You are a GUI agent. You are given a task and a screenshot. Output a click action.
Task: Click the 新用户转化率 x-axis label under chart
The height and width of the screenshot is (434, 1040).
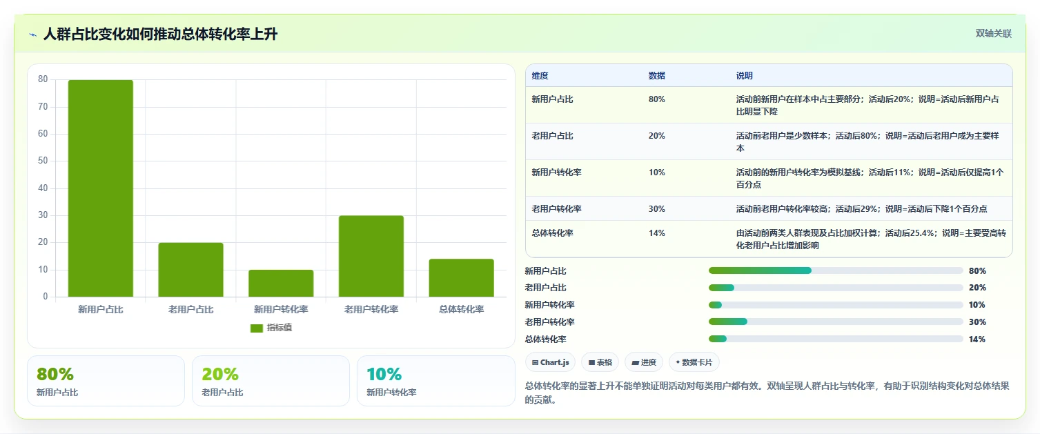(x=281, y=310)
